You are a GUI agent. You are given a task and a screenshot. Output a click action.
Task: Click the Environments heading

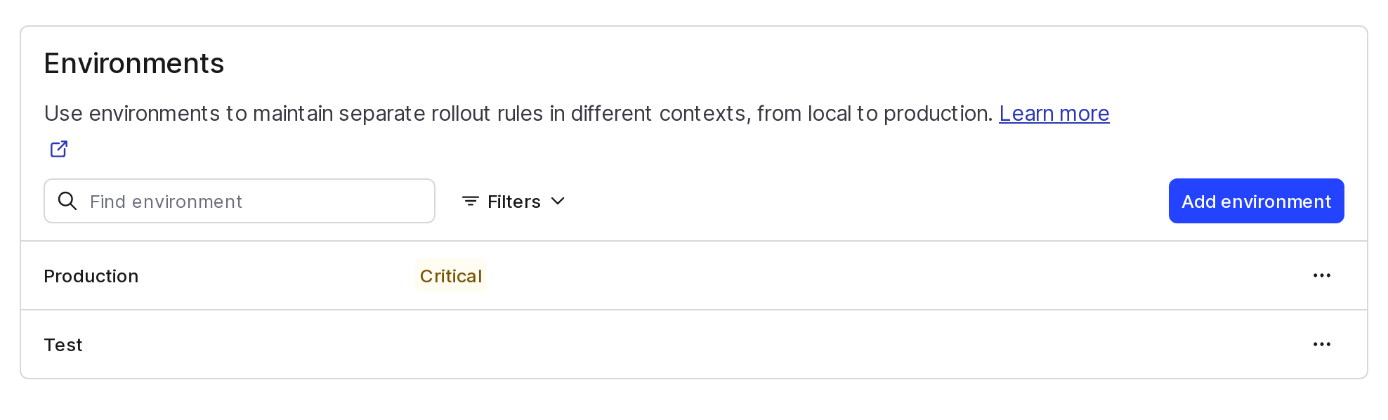click(133, 63)
